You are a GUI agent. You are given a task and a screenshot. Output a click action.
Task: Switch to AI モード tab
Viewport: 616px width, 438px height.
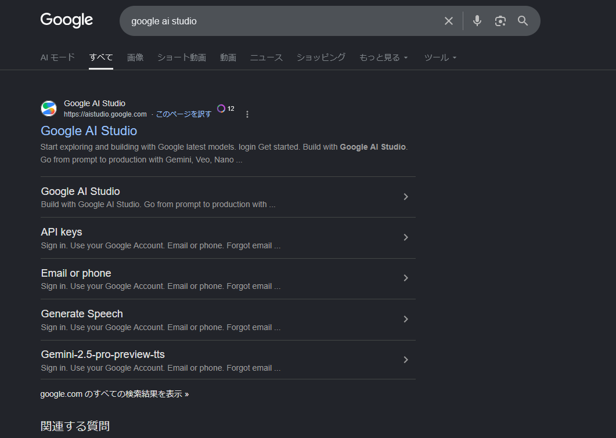(x=57, y=57)
